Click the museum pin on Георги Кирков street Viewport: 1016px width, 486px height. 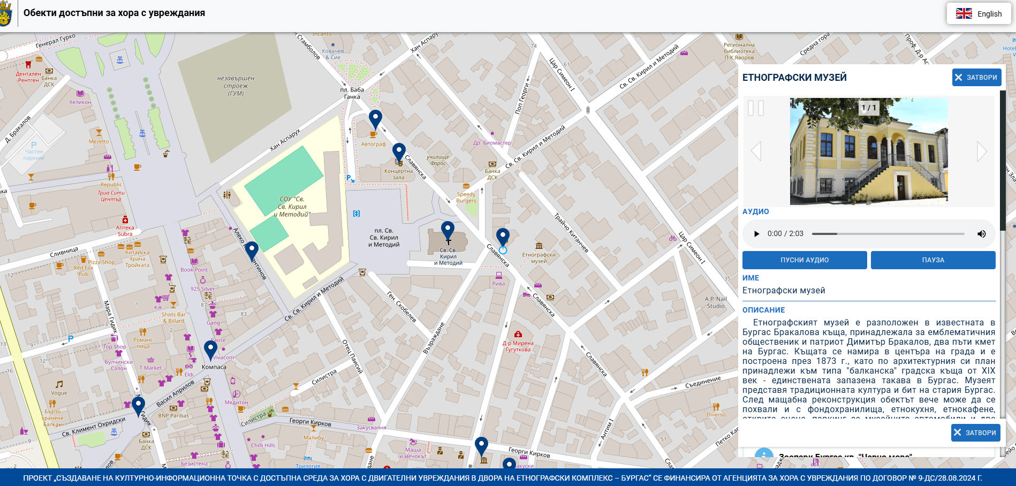click(481, 445)
